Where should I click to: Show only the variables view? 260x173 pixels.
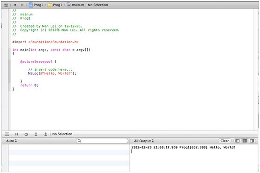(x=238, y=141)
